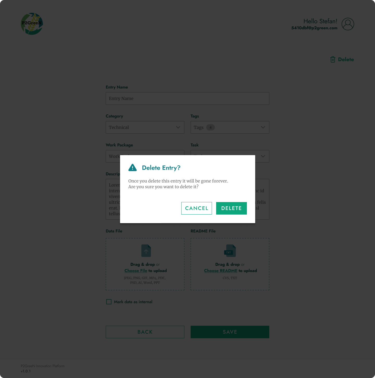Click the BACK button
Image resolution: width=375 pixels, height=378 pixels.
[x=145, y=332]
